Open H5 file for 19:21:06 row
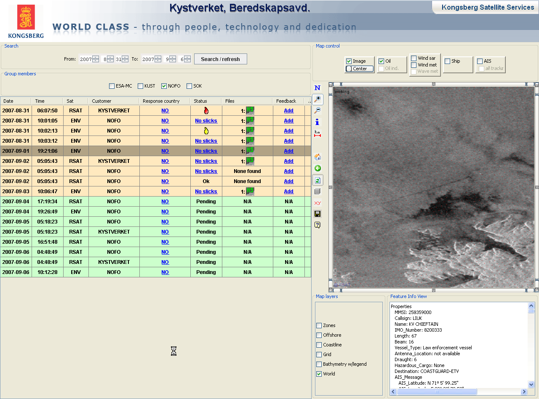The width and height of the screenshot is (539, 399). tap(250, 151)
